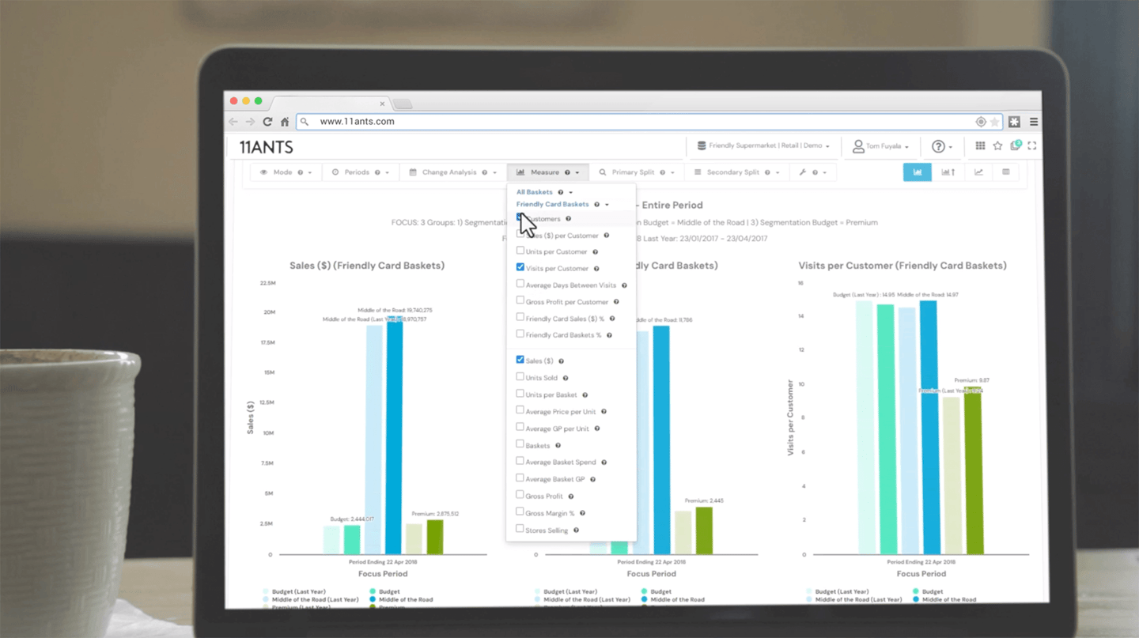Enable Gross Profit per Customer

pos(520,300)
